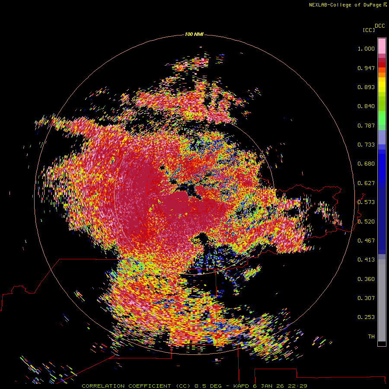
Task: Click the TH threshold label
Action: 371,337
